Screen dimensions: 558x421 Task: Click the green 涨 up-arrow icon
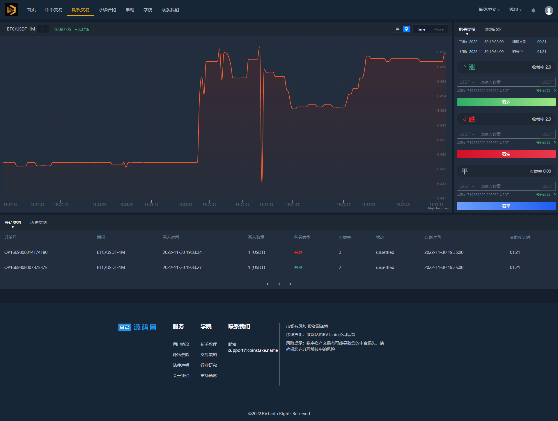[x=465, y=67]
